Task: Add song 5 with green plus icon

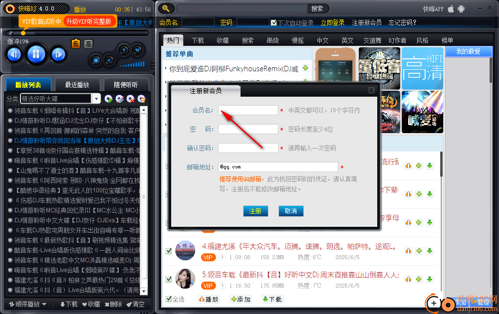Action: tap(419, 279)
